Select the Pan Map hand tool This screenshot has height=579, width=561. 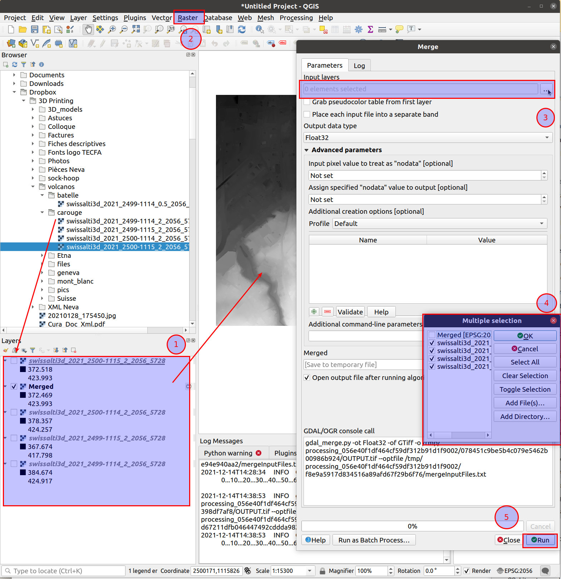88,29
